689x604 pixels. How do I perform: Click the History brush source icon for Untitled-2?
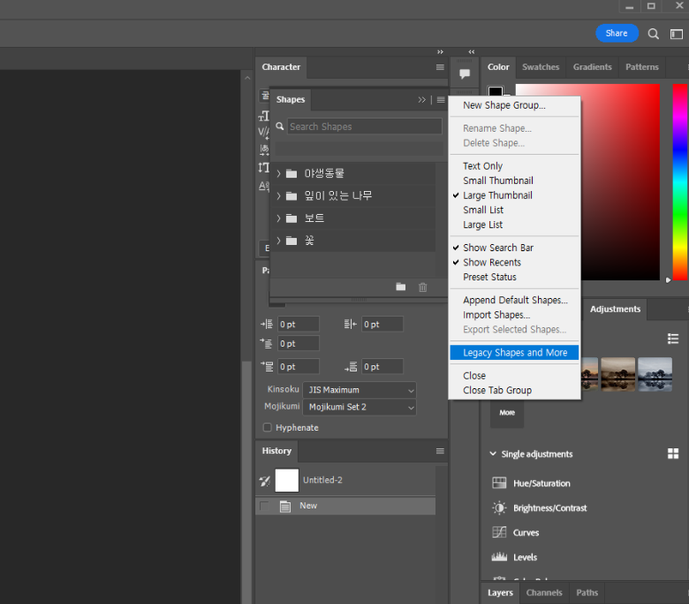click(264, 480)
